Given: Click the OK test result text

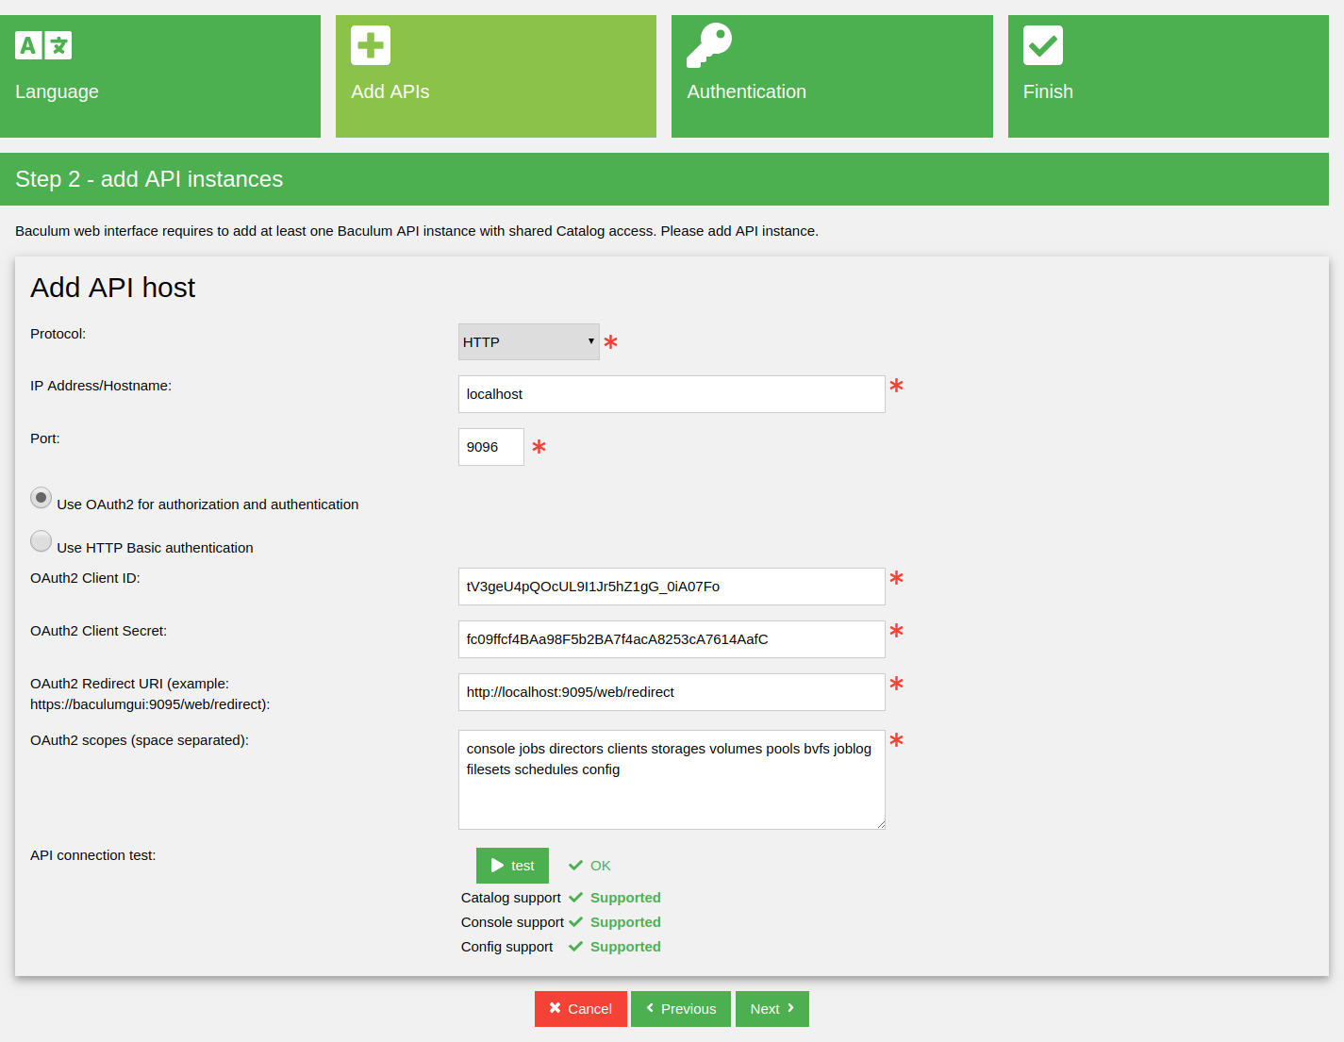Looking at the screenshot, I should tap(601, 866).
